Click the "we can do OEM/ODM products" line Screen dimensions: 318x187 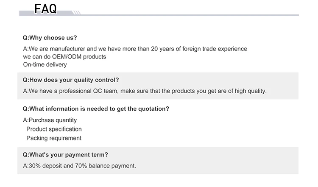(x=64, y=56)
